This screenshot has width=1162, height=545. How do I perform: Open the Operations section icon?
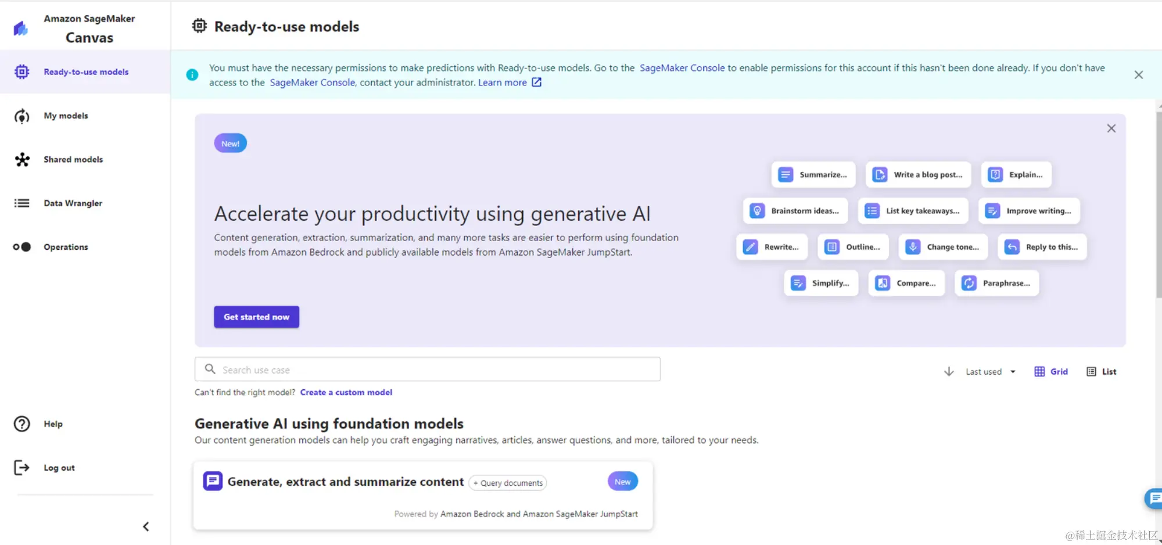point(22,247)
